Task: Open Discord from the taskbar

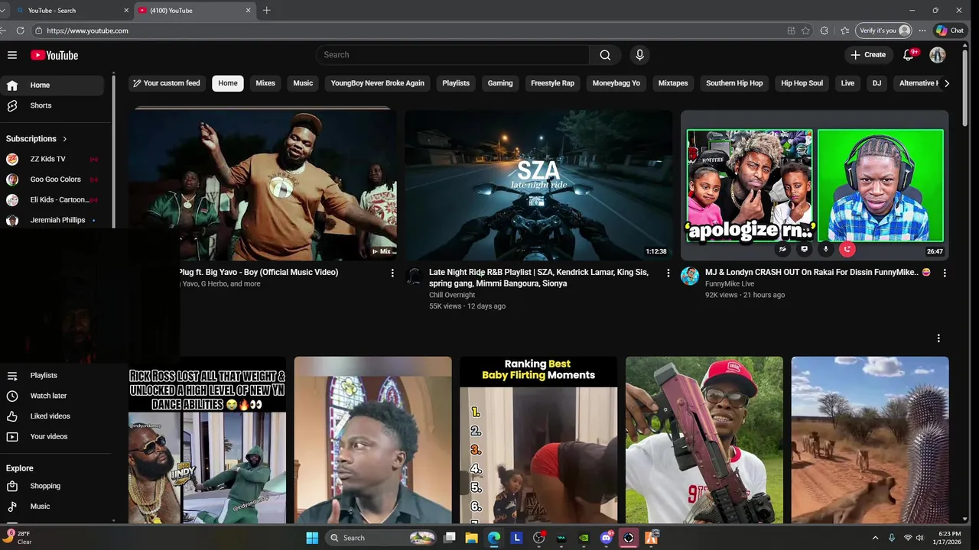Action: (x=607, y=538)
